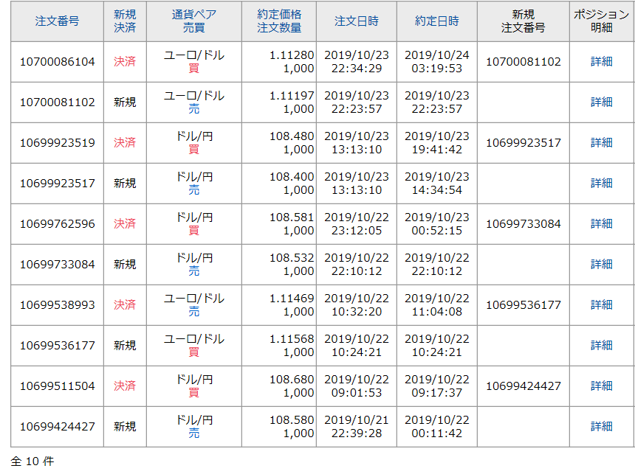Select order number 10699923517 in first column
The width and height of the screenshot is (635, 474).
57,184
